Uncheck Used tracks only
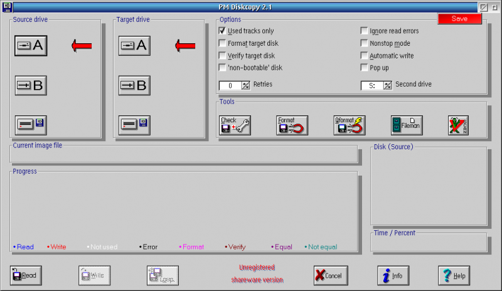502x291 pixels. pos(222,31)
